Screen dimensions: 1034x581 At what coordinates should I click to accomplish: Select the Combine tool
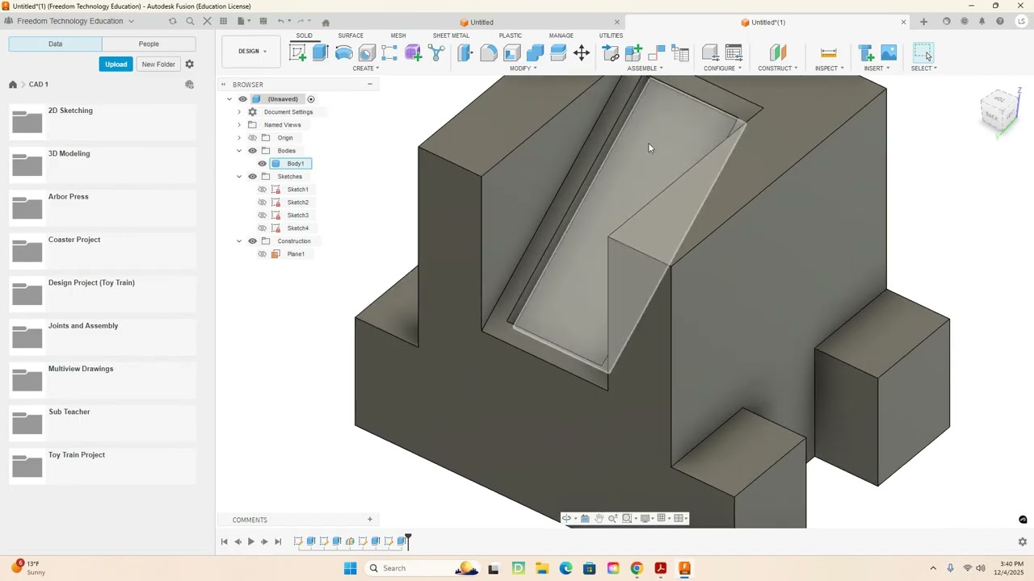535,53
